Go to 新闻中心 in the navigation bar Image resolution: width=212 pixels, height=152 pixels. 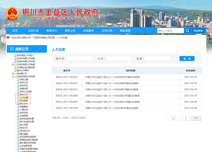52,31
